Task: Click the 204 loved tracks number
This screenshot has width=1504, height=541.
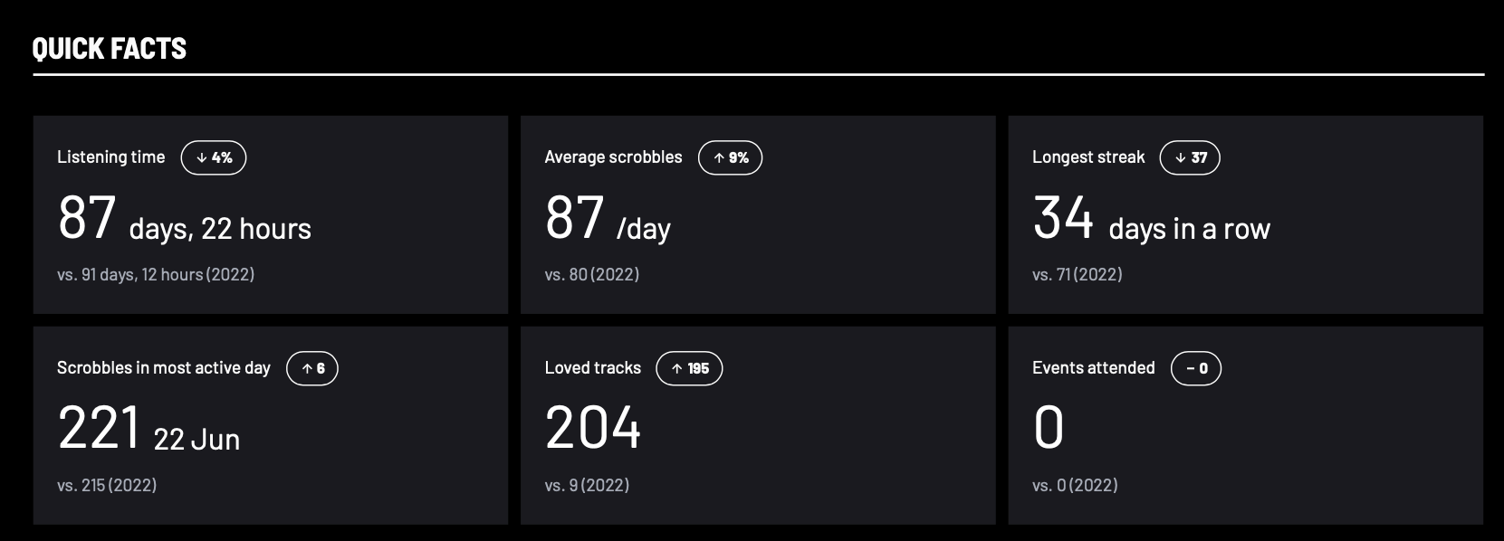Action: (593, 429)
